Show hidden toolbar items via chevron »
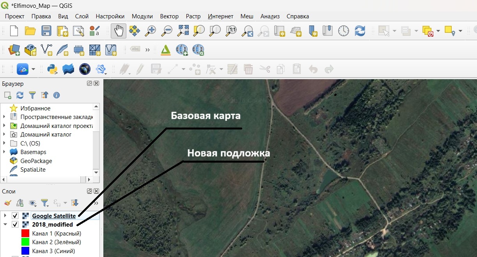 [x=147, y=50]
